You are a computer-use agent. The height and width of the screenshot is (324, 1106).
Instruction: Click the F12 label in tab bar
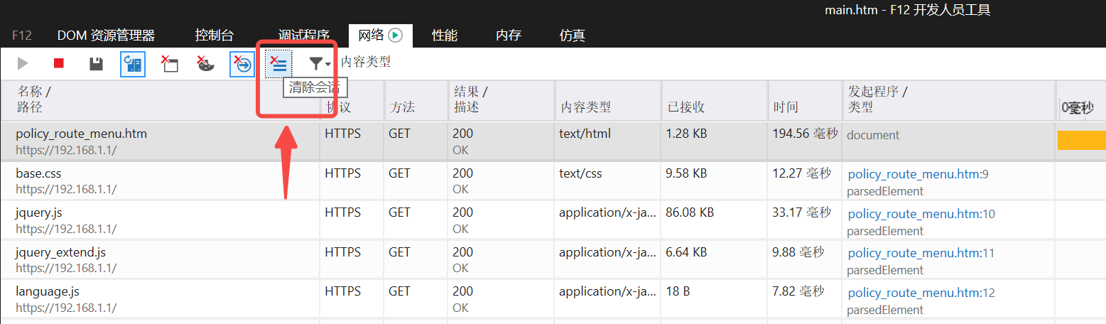22,36
